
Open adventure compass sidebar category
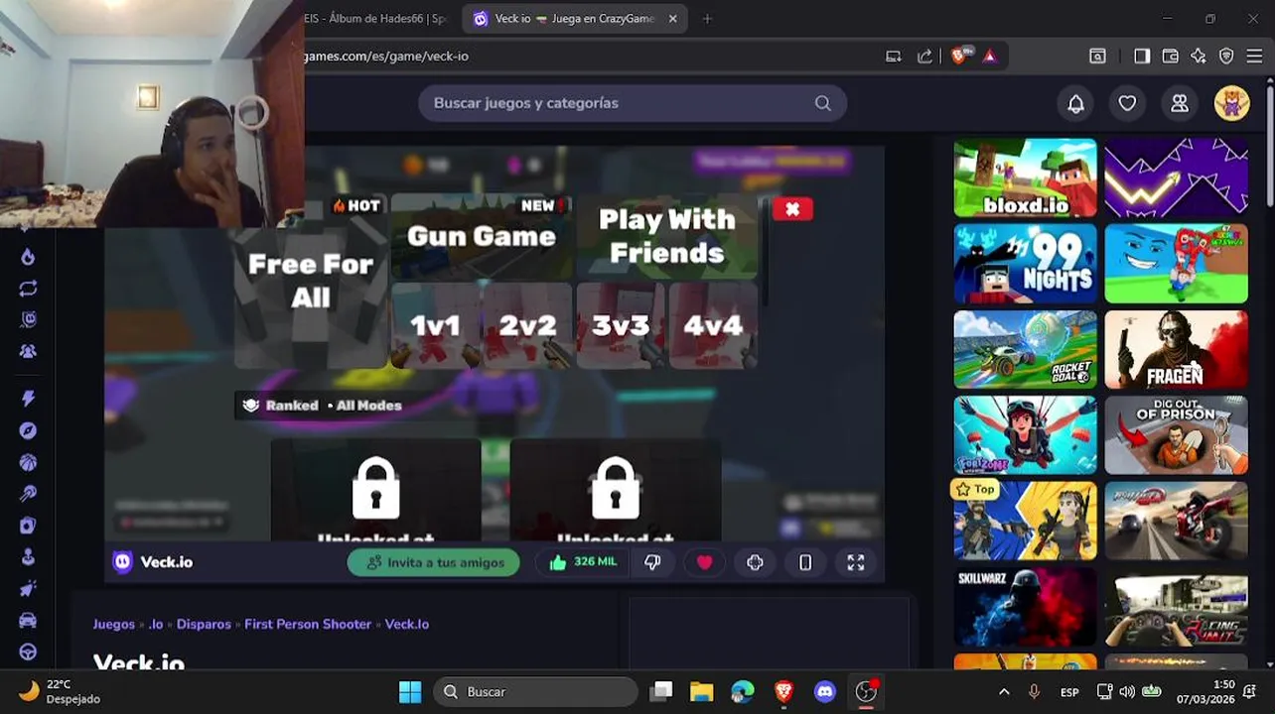pyautogui.click(x=28, y=430)
